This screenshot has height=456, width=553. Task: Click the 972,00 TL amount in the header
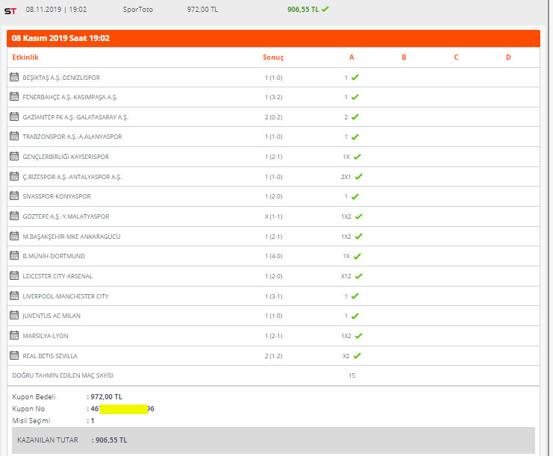(x=202, y=10)
